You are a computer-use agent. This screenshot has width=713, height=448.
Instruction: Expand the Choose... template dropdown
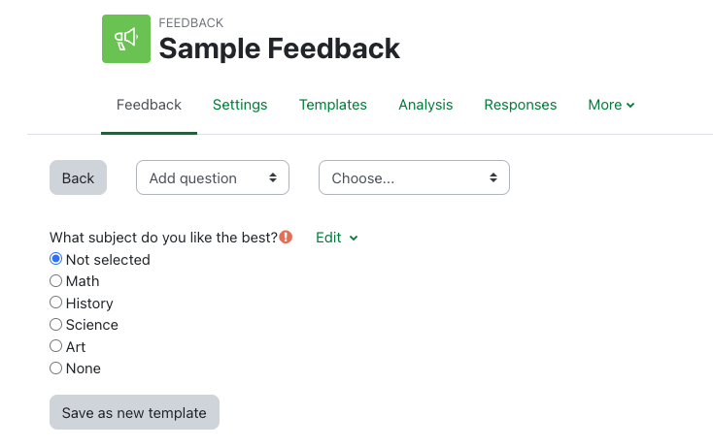coord(414,177)
